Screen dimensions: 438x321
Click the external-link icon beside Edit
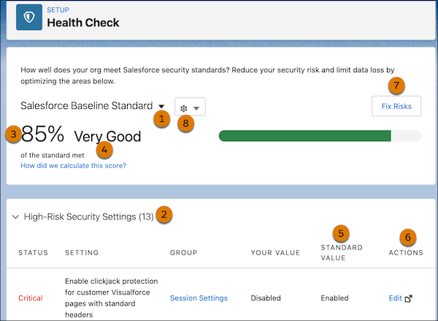click(x=409, y=298)
